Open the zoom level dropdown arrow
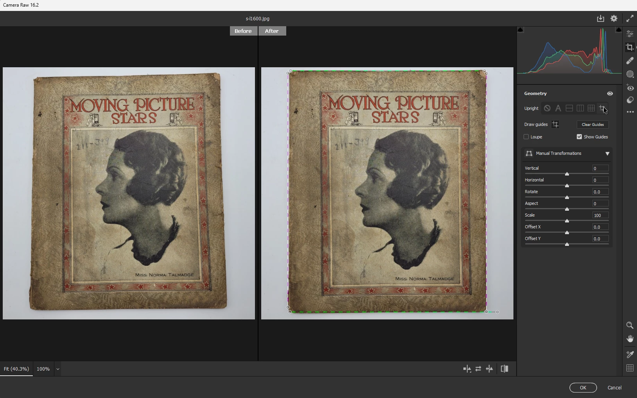 coord(57,369)
